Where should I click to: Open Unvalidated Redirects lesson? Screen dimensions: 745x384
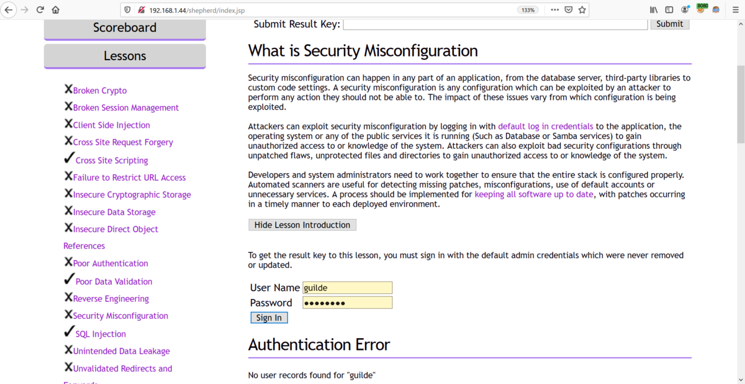point(122,368)
